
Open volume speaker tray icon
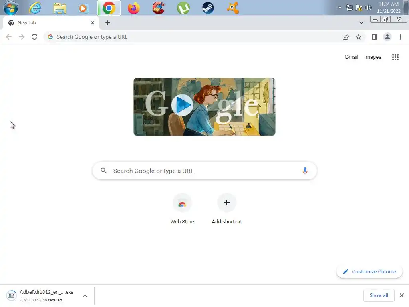click(x=368, y=8)
